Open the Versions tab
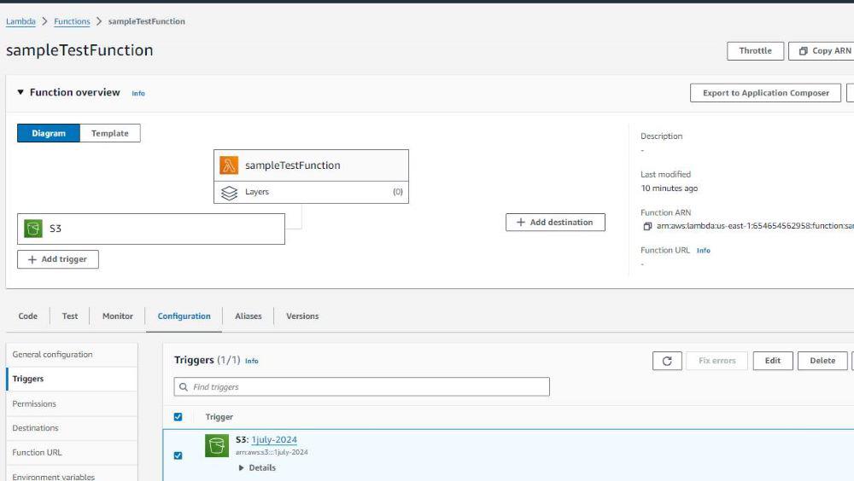The width and height of the screenshot is (854, 481). 302,316
